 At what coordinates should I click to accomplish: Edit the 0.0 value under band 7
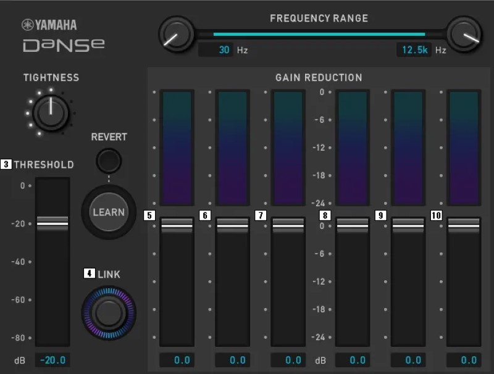tap(288, 360)
